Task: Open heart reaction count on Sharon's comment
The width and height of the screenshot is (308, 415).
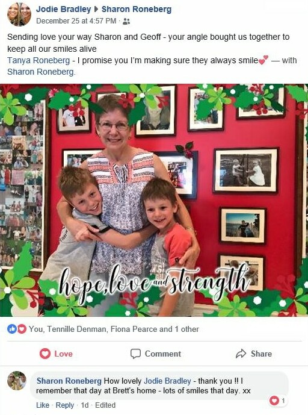Action: [x=277, y=401]
